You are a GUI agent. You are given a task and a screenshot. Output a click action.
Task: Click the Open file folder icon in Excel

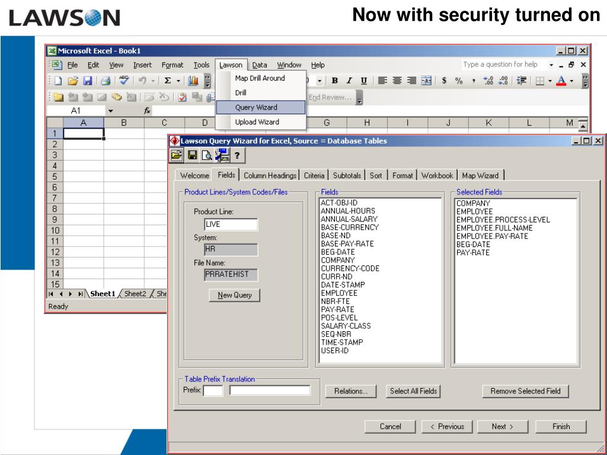pyautogui.click(x=73, y=81)
